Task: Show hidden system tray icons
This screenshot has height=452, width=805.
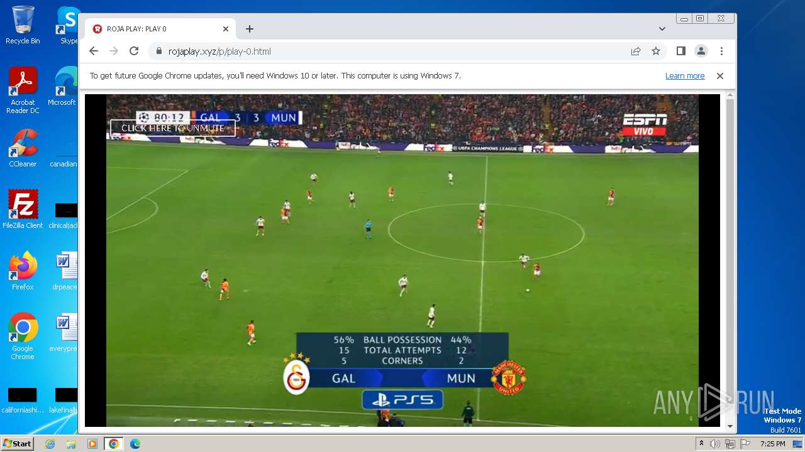Action: pos(702,444)
